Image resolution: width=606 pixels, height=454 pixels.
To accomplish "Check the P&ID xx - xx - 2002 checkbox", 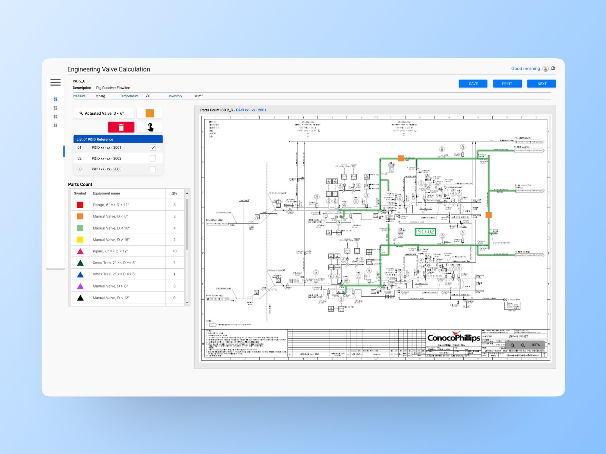I will 153,158.
